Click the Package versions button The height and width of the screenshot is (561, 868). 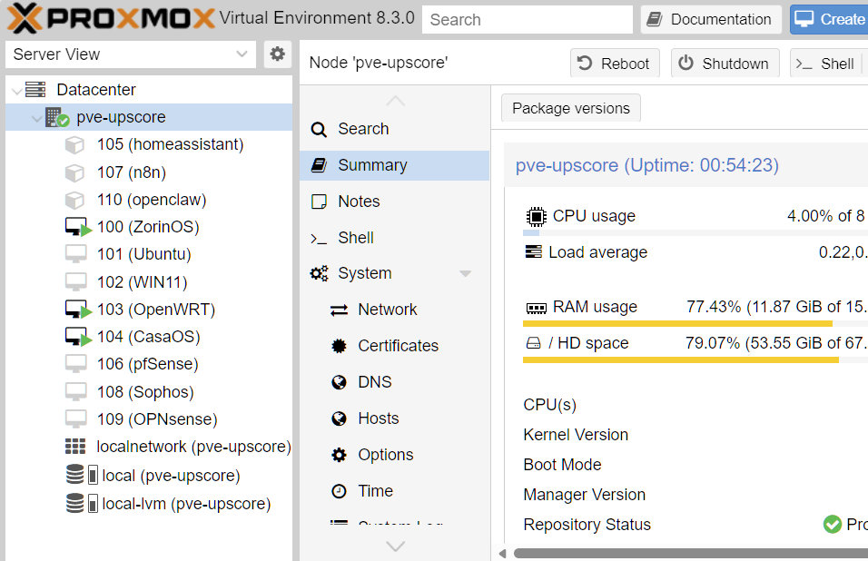point(570,108)
